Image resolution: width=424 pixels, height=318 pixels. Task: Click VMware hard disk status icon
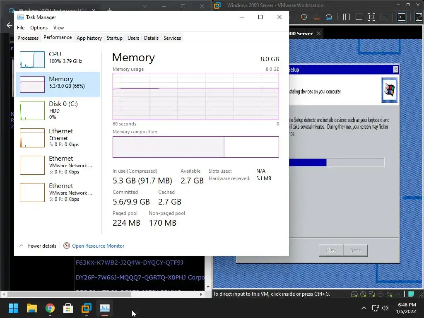tap(354, 294)
